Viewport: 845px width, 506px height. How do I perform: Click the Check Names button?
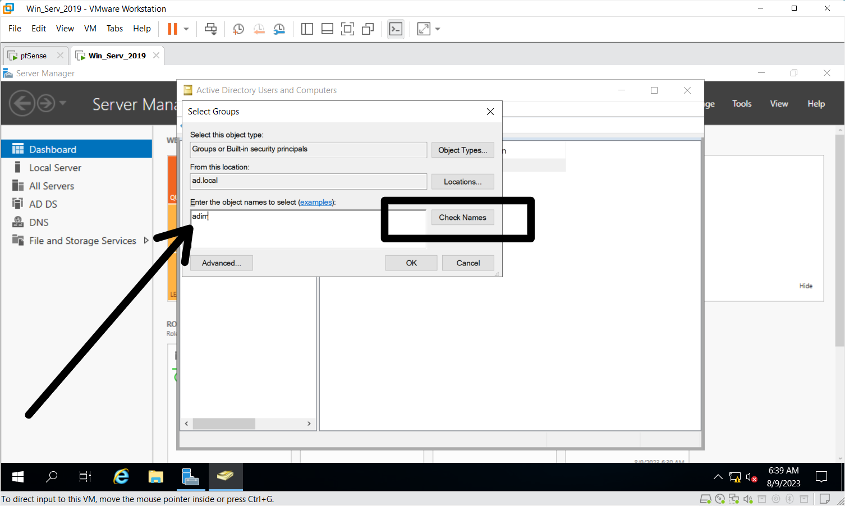[x=462, y=218]
